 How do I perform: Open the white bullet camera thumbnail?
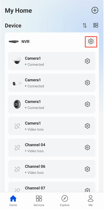(17, 82)
